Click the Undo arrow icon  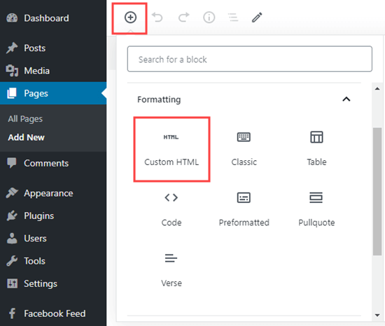157,17
